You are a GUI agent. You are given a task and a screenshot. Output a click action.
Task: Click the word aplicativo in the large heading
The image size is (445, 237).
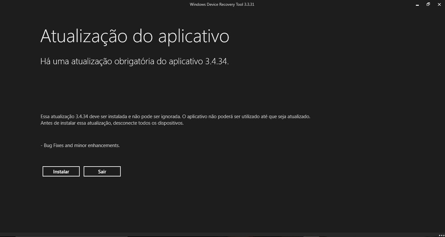point(194,37)
